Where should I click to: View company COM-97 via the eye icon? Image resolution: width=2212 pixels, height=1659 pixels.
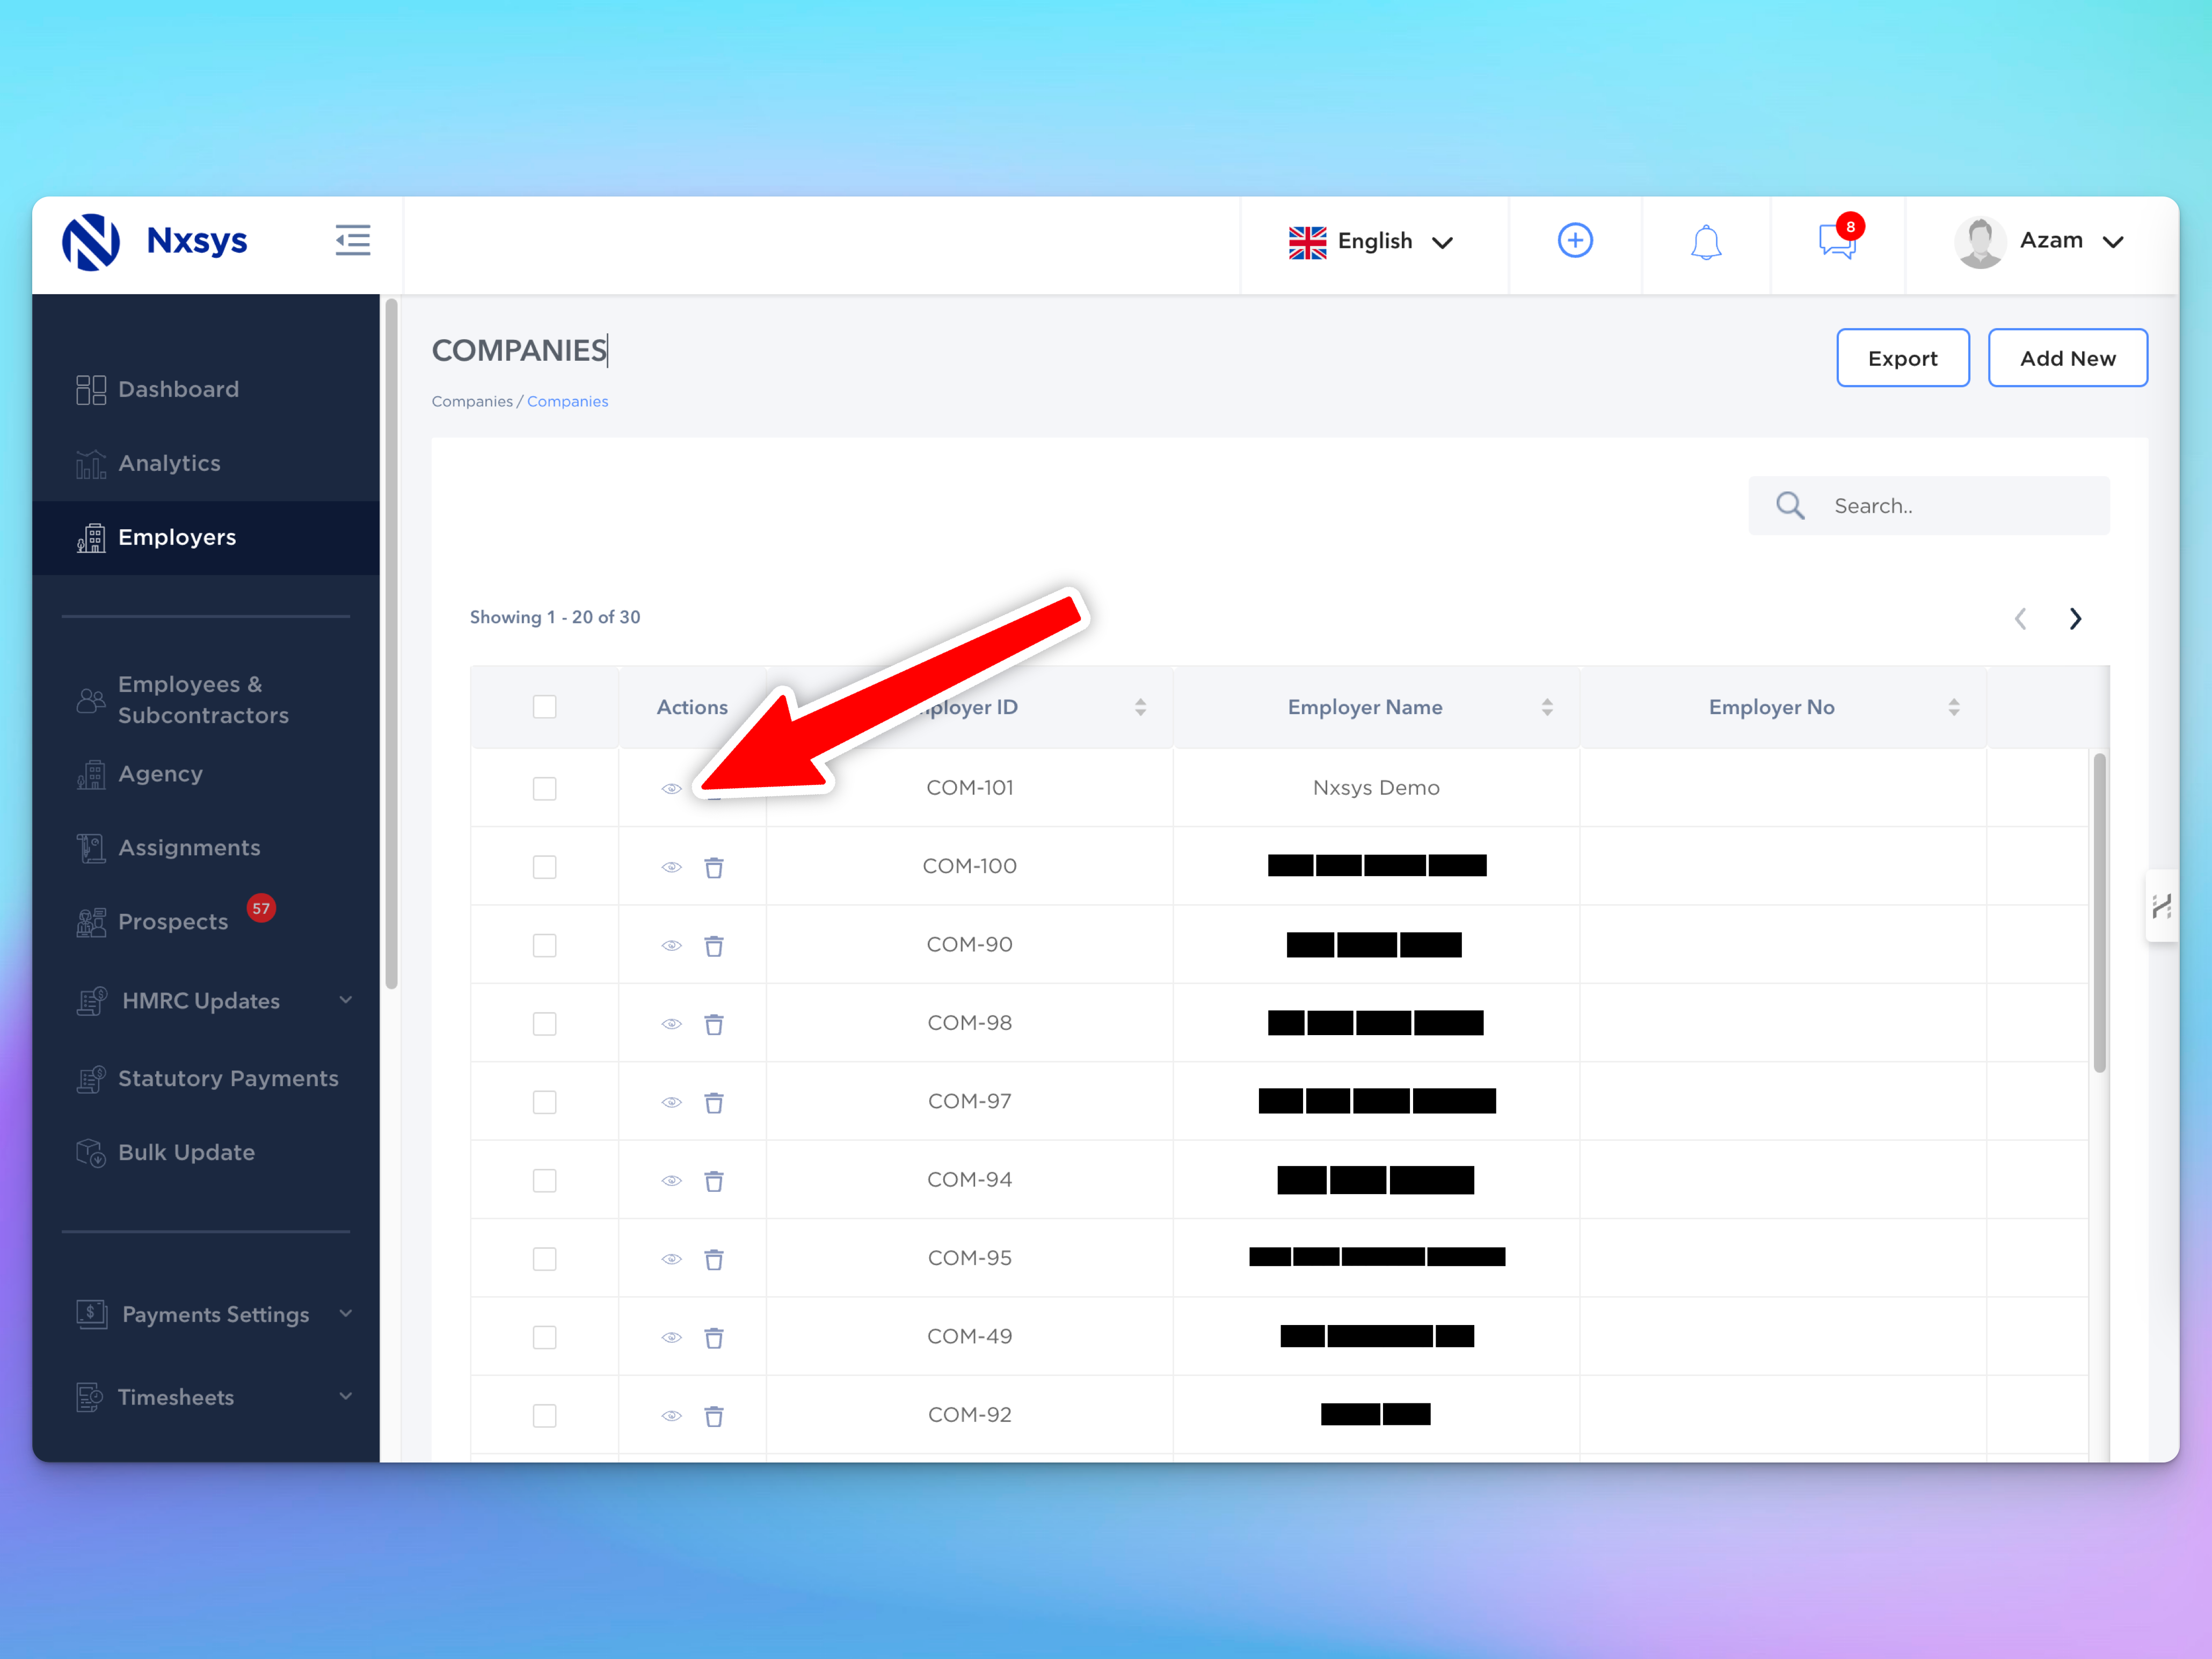[x=671, y=1102]
